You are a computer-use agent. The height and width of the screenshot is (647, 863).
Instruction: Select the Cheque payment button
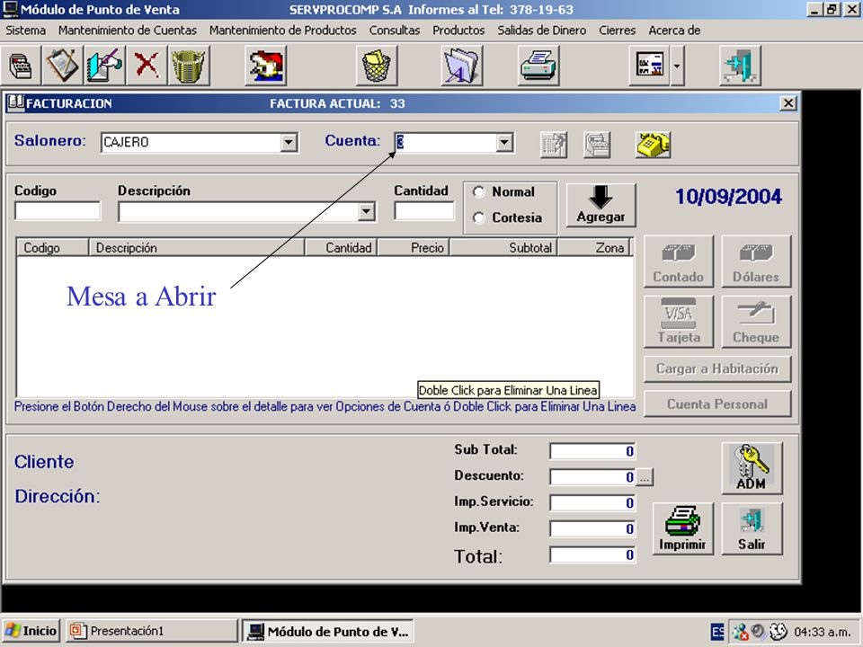tap(756, 322)
